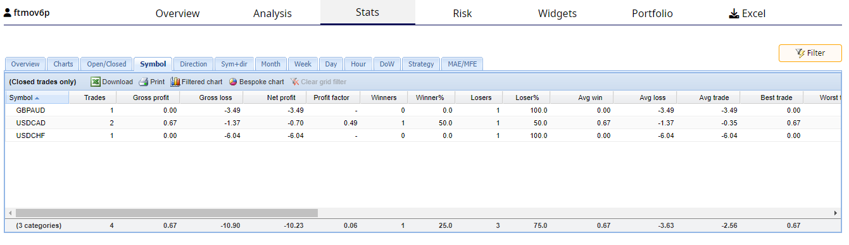Click the Filtered chart bar icon

pos(175,82)
